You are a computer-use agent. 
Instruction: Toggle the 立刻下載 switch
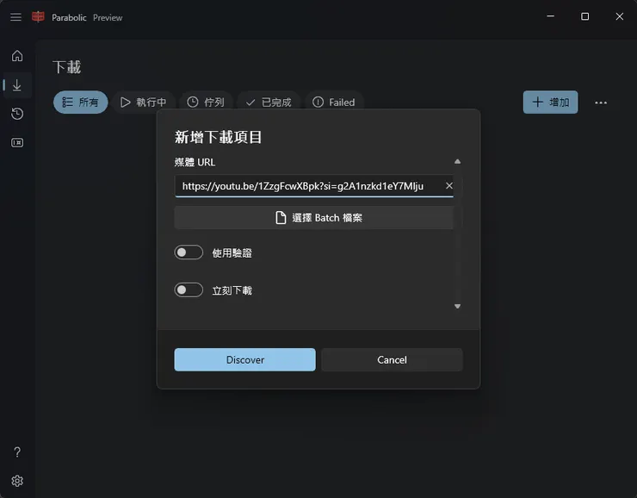click(189, 289)
